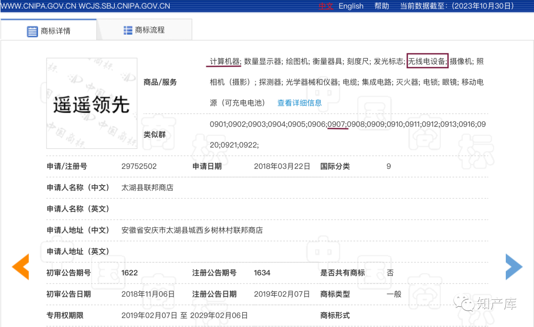Switch to the 商标流程 tab
This screenshot has height=327, width=534.
click(x=144, y=30)
